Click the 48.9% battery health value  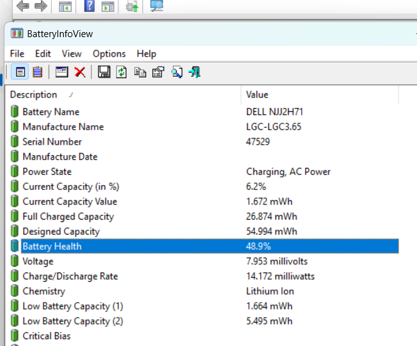point(258,246)
